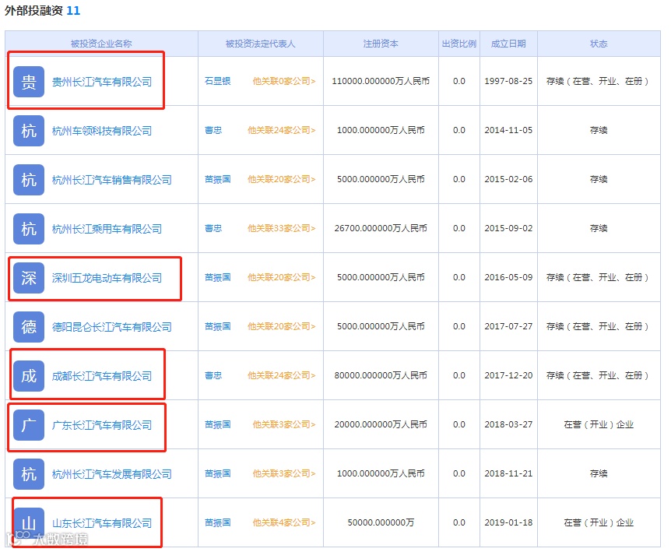This screenshot has width=671, height=552.
Task: Open 杭州长江汽车销售有限公司 company link
Action: tap(111, 180)
